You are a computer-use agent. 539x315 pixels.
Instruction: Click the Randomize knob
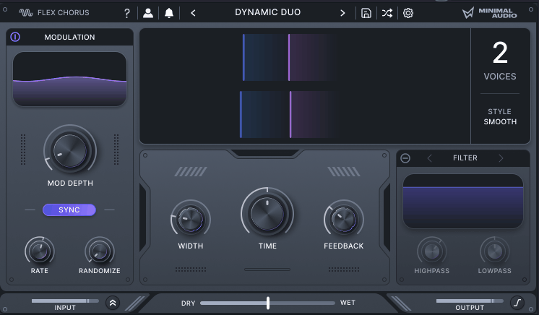(x=99, y=251)
